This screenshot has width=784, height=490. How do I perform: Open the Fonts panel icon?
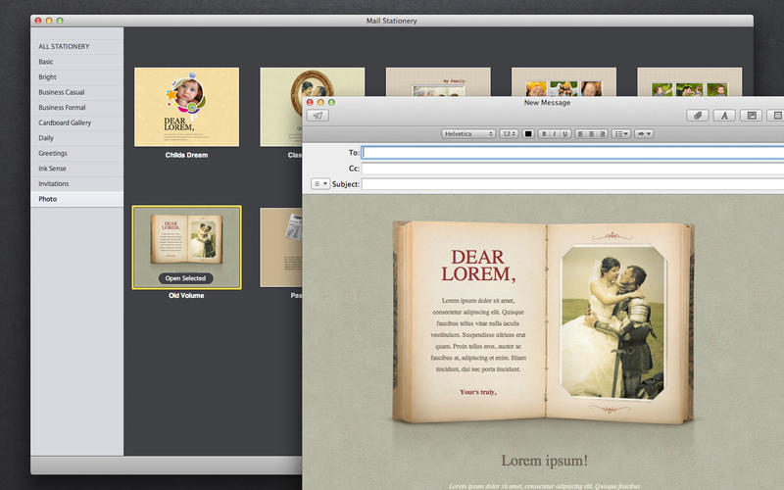point(724,116)
